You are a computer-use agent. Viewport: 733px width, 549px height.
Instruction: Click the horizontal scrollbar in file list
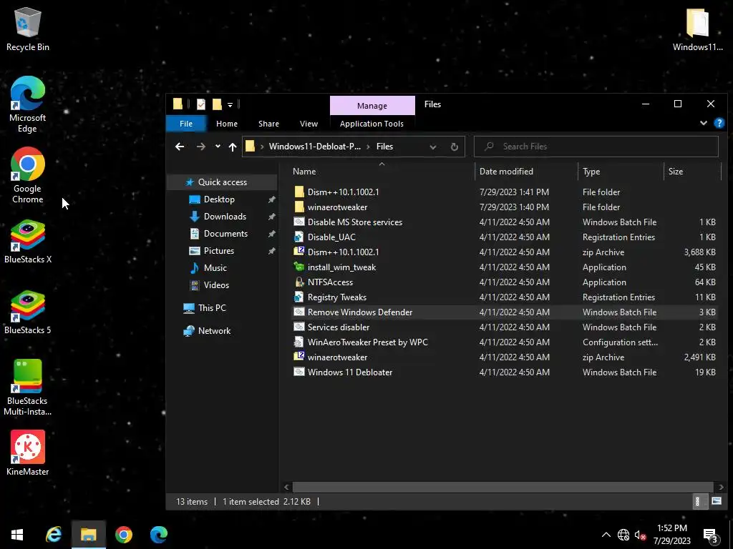503,487
